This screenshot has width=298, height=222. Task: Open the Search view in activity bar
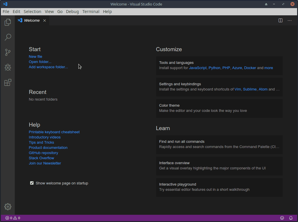(8, 37)
